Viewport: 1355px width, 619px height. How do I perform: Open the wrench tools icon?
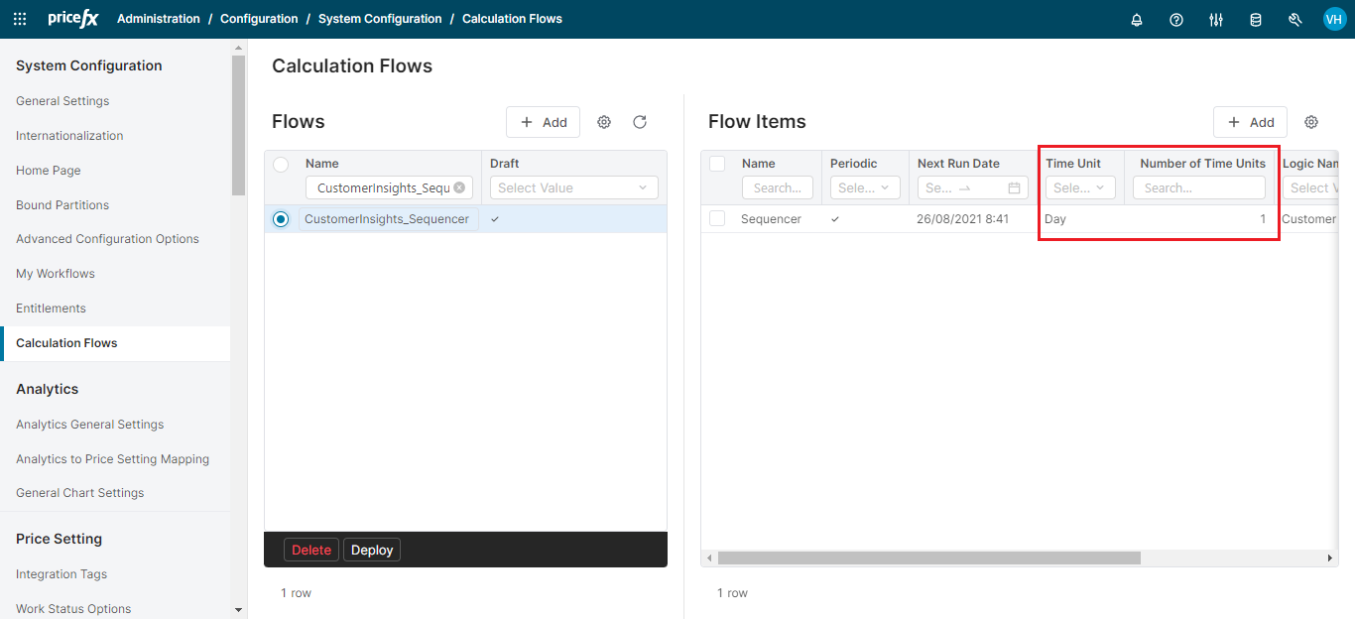(1294, 20)
